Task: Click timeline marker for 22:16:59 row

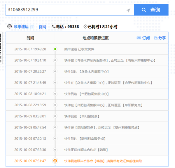Action: pyautogui.click(x=55, y=105)
